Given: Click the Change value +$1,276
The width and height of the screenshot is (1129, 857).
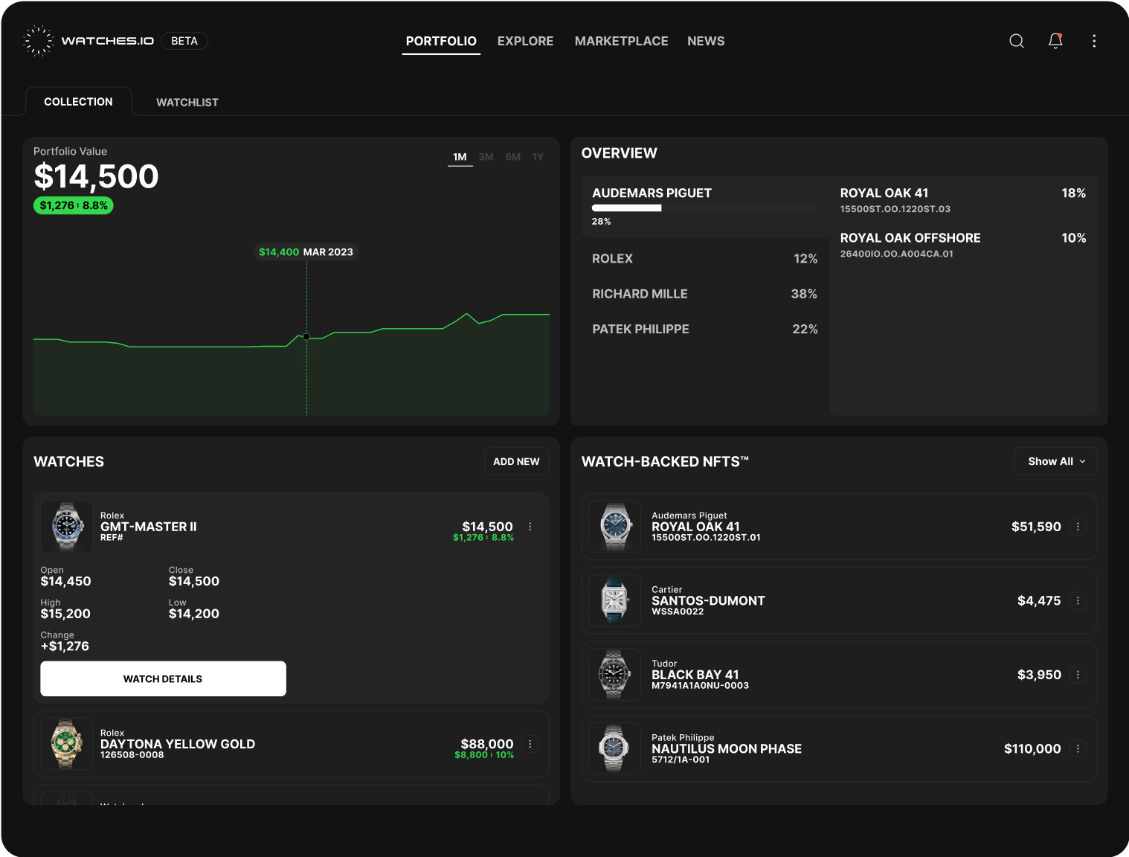Looking at the screenshot, I should (65, 646).
